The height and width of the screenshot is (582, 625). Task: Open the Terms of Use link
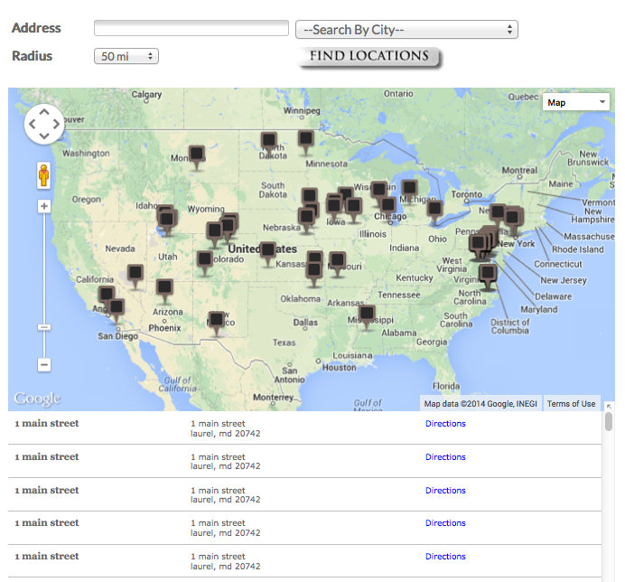(571, 404)
